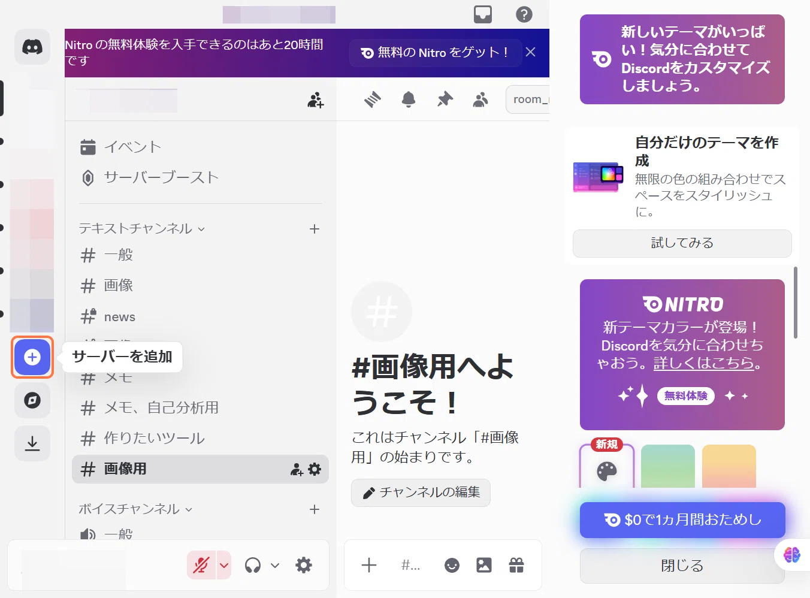Viewport: 810px width, 598px height.
Task: Open Discord home direct messages icon
Action: (x=32, y=46)
